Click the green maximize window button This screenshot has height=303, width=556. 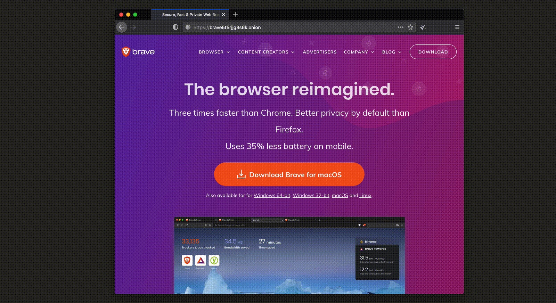(135, 15)
